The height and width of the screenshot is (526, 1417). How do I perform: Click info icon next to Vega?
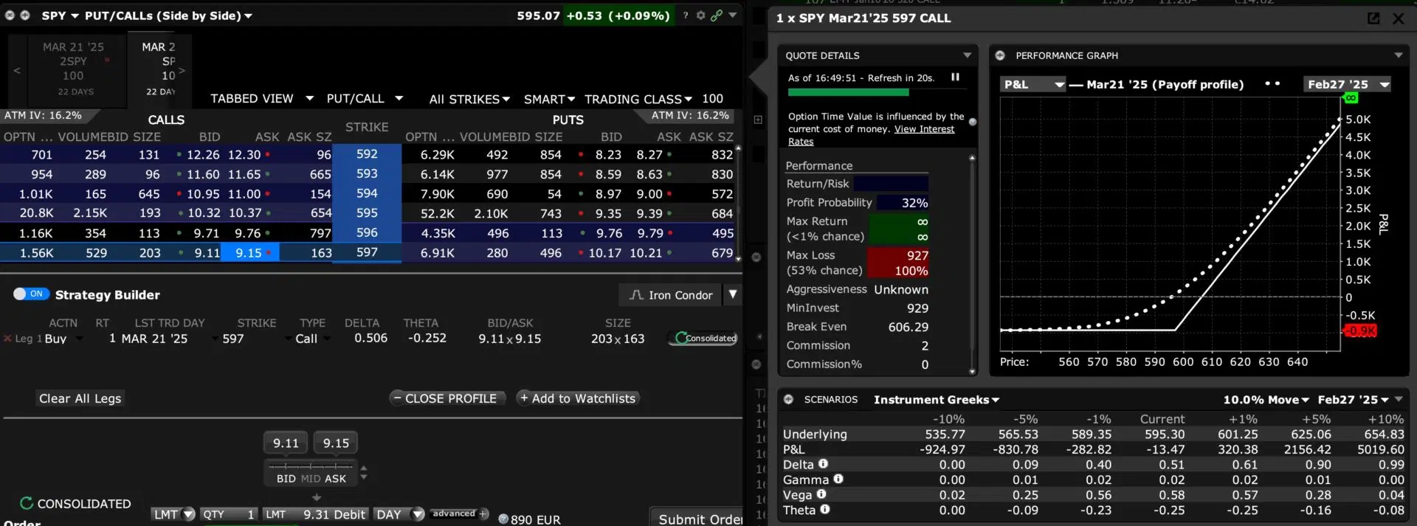tap(821, 494)
